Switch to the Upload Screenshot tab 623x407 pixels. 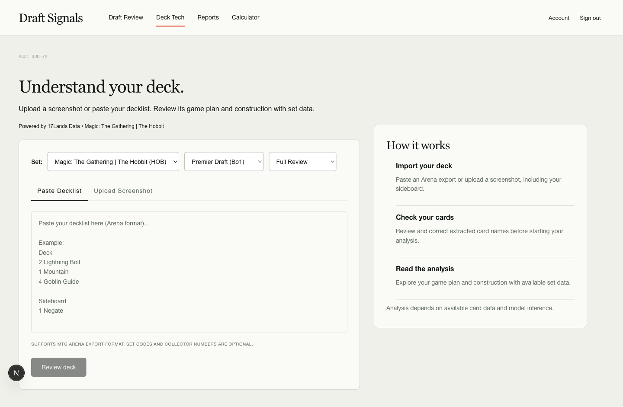pyautogui.click(x=123, y=191)
